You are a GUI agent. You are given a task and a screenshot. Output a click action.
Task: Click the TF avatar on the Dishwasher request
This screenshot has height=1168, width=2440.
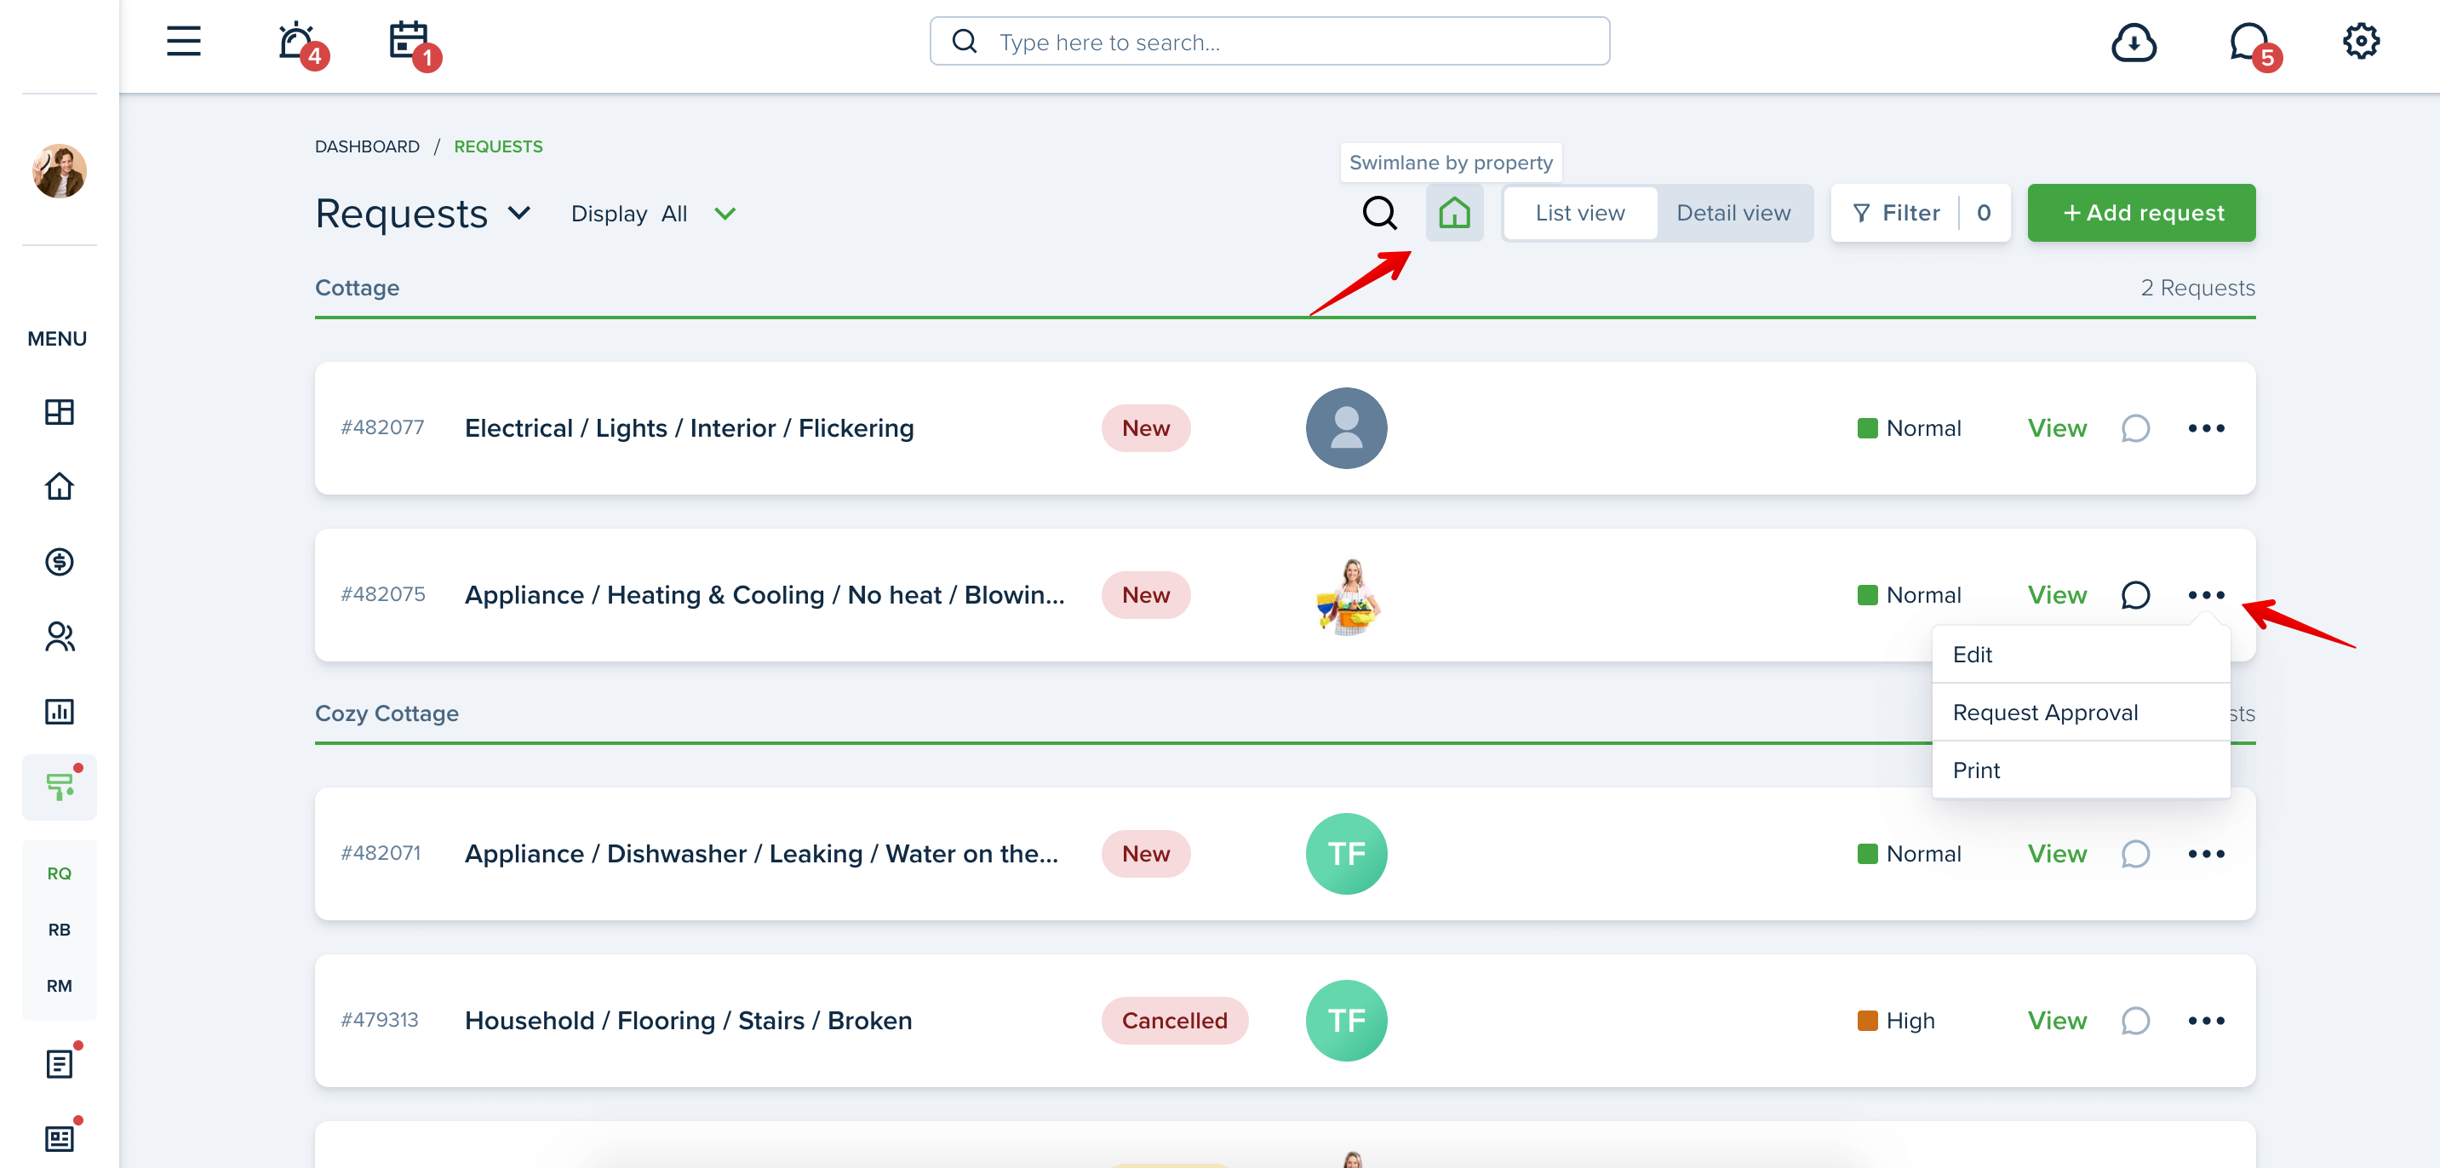[x=1346, y=854]
